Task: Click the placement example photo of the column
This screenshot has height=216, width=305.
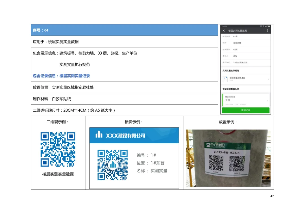Action: [228, 158]
